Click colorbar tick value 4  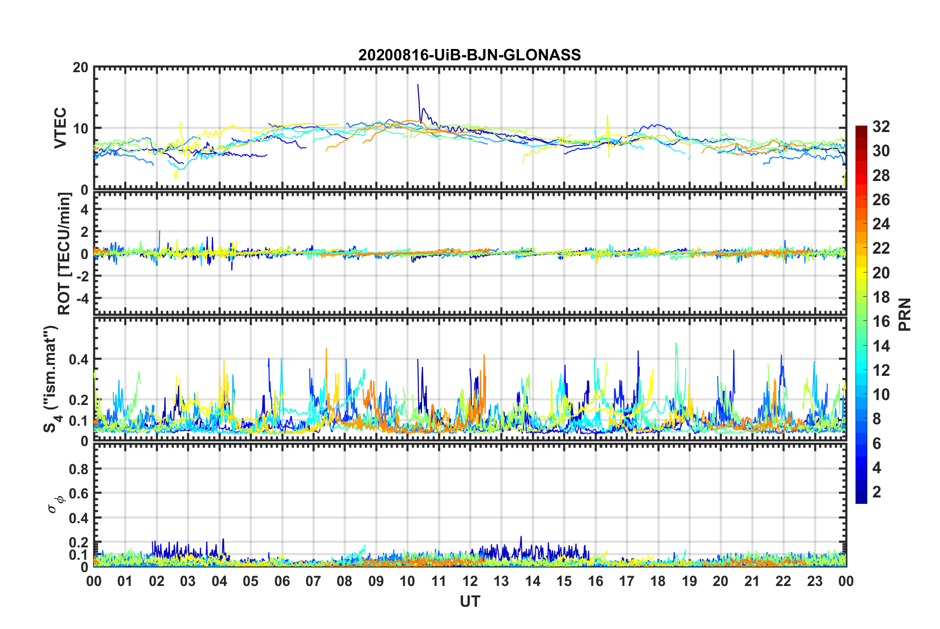877,467
